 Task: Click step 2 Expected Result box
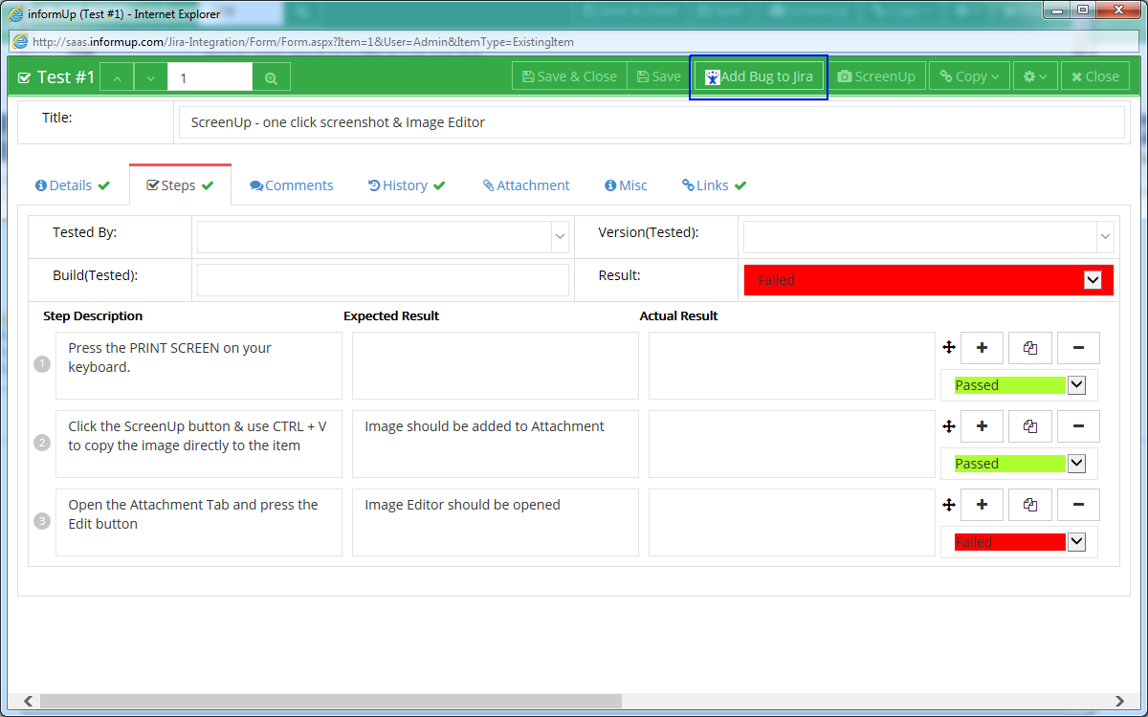(x=496, y=444)
